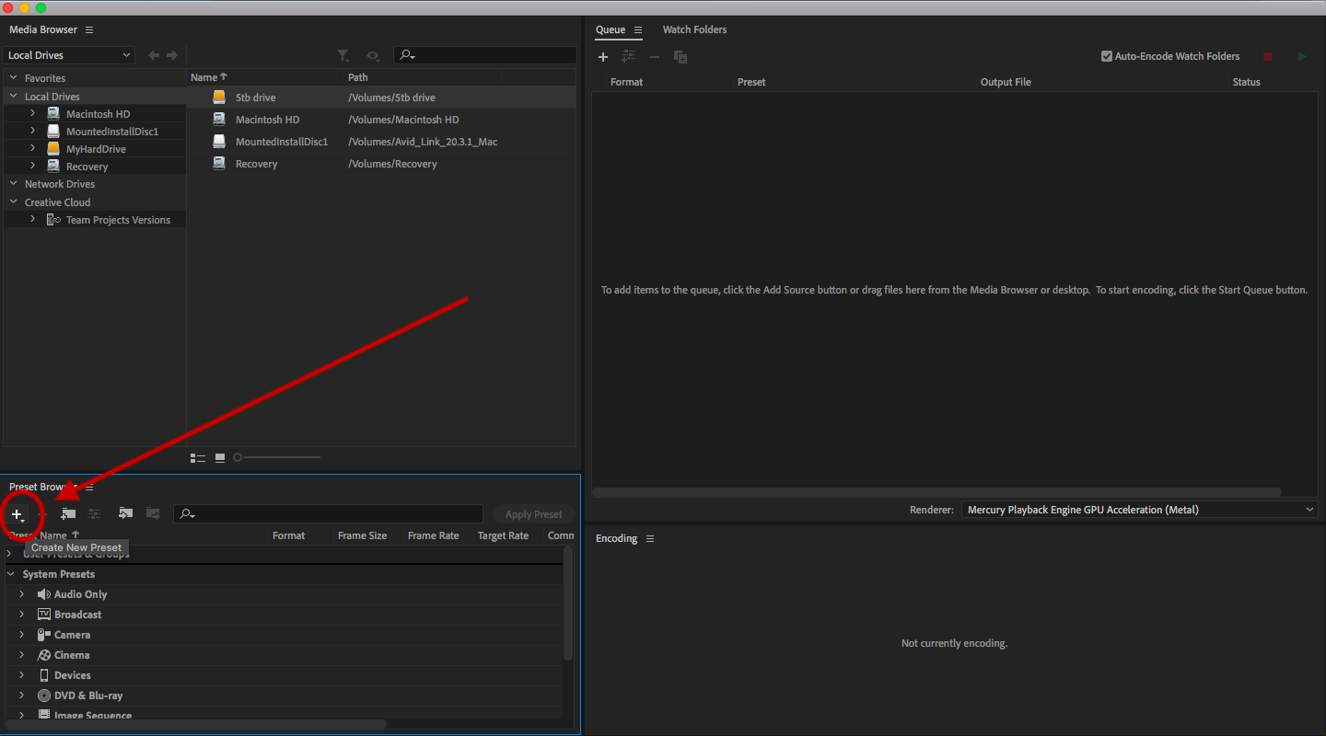Viewport: 1326px width, 736px height.
Task: Click the DVD & Blu-ray disc icon
Action: pos(43,696)
